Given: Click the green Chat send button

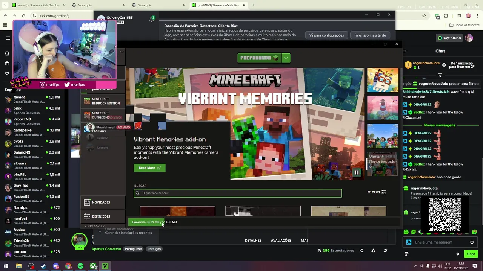Looking at the screenshot, I should 471,254.
